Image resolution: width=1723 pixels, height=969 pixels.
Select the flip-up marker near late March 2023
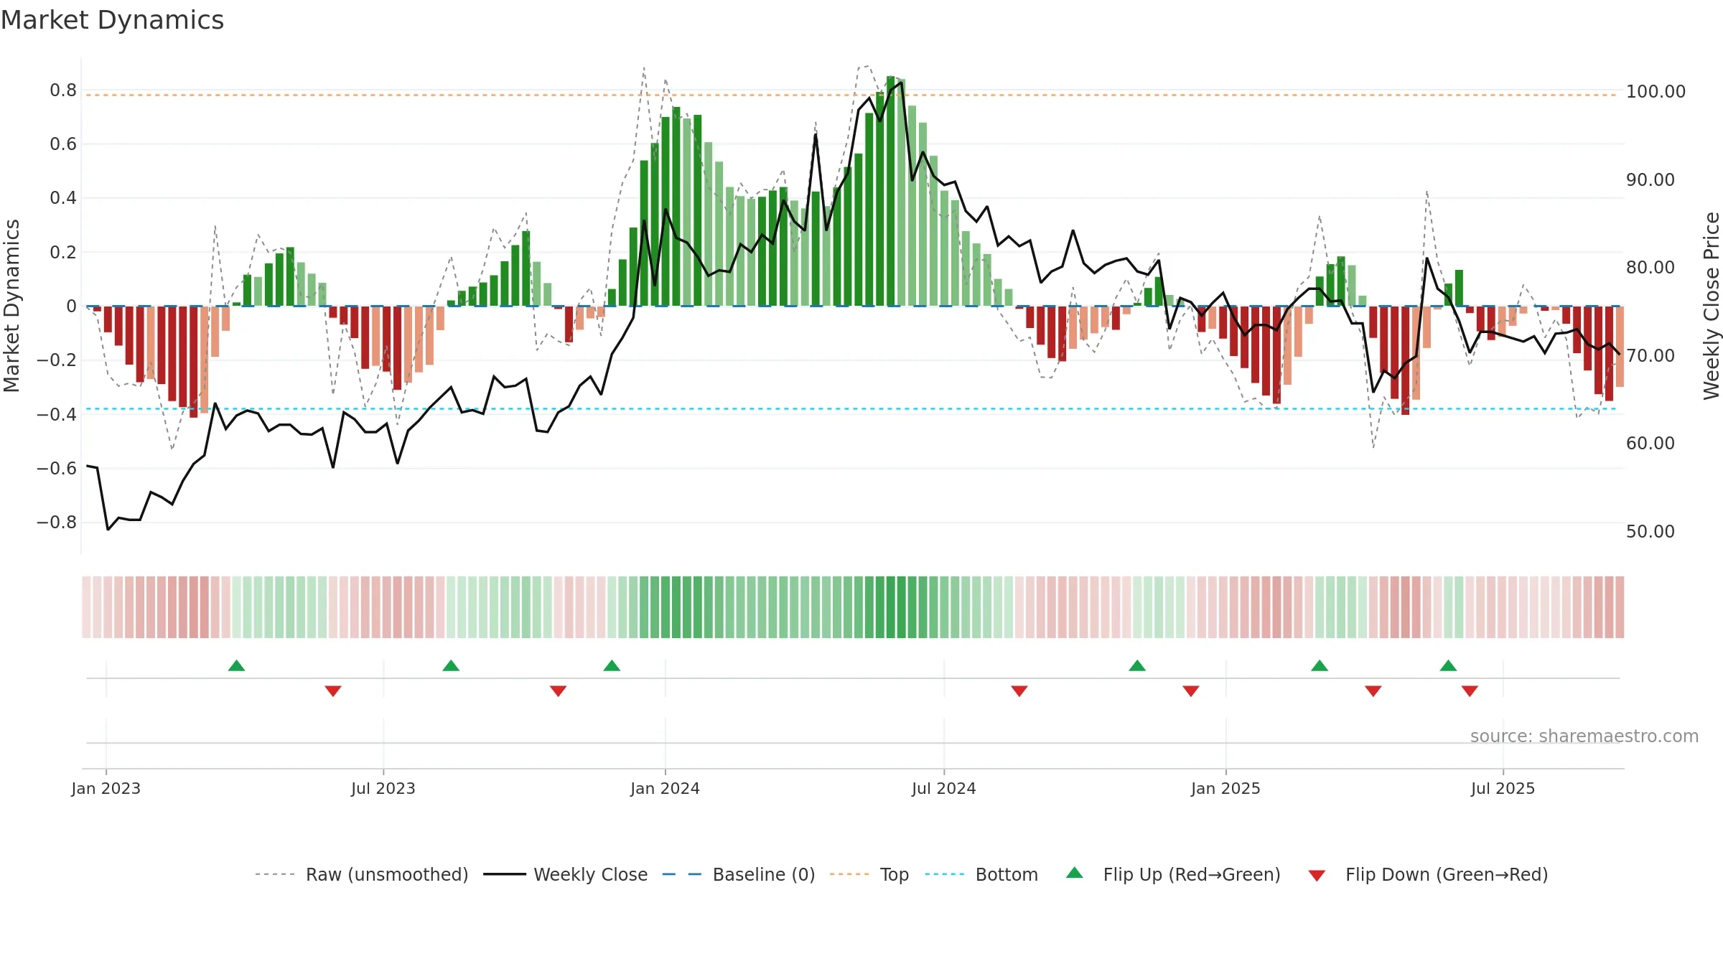pos(236,665)
